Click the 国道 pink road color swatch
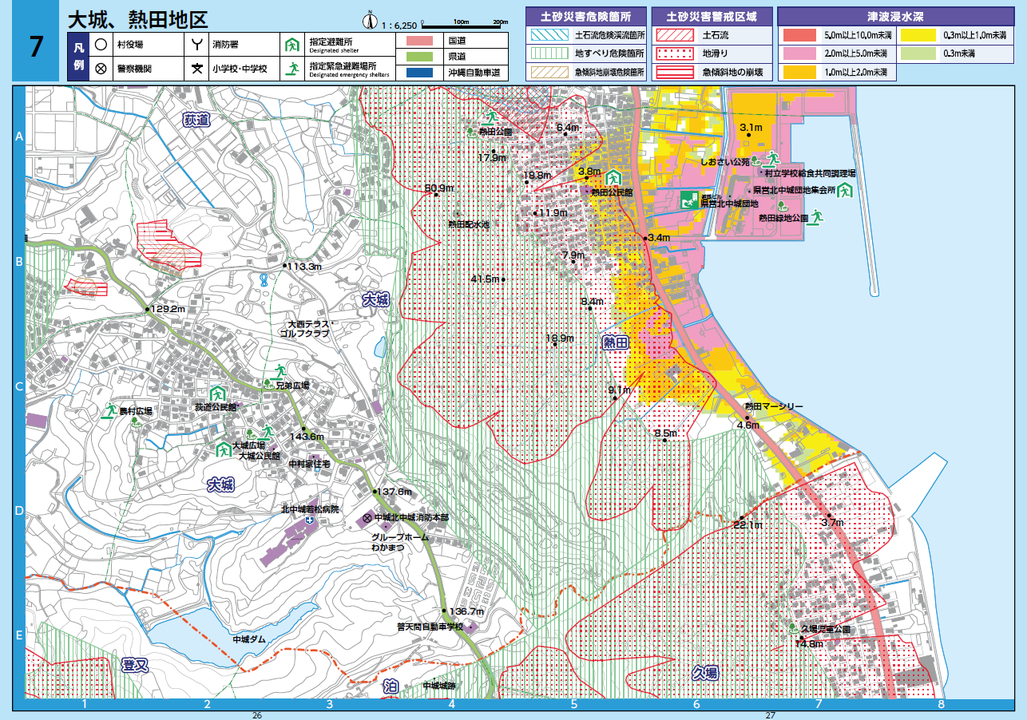 point(418,40)
